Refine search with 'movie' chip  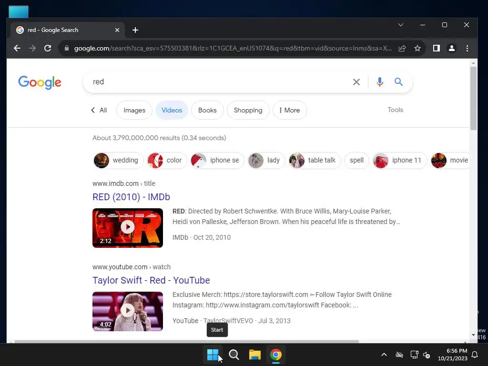pos(450,160)
